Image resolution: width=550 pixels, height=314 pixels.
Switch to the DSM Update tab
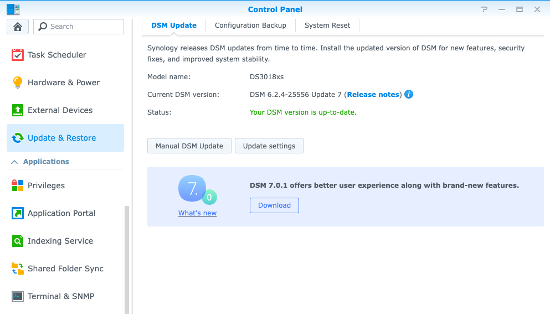[x=173, y=25]
